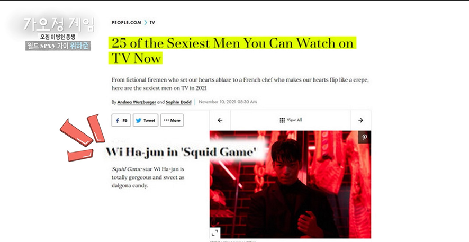Click the Facebook f logo icon

tap(118, 121)
